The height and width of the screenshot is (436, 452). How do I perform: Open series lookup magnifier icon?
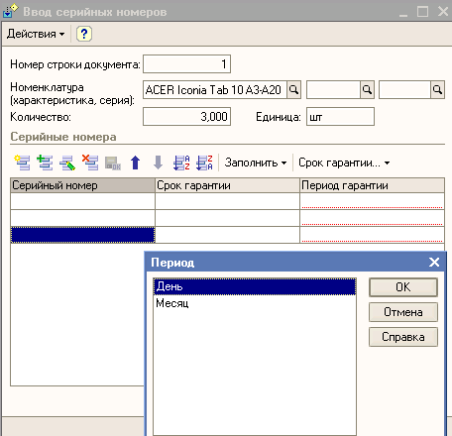[x=437, y=90]
